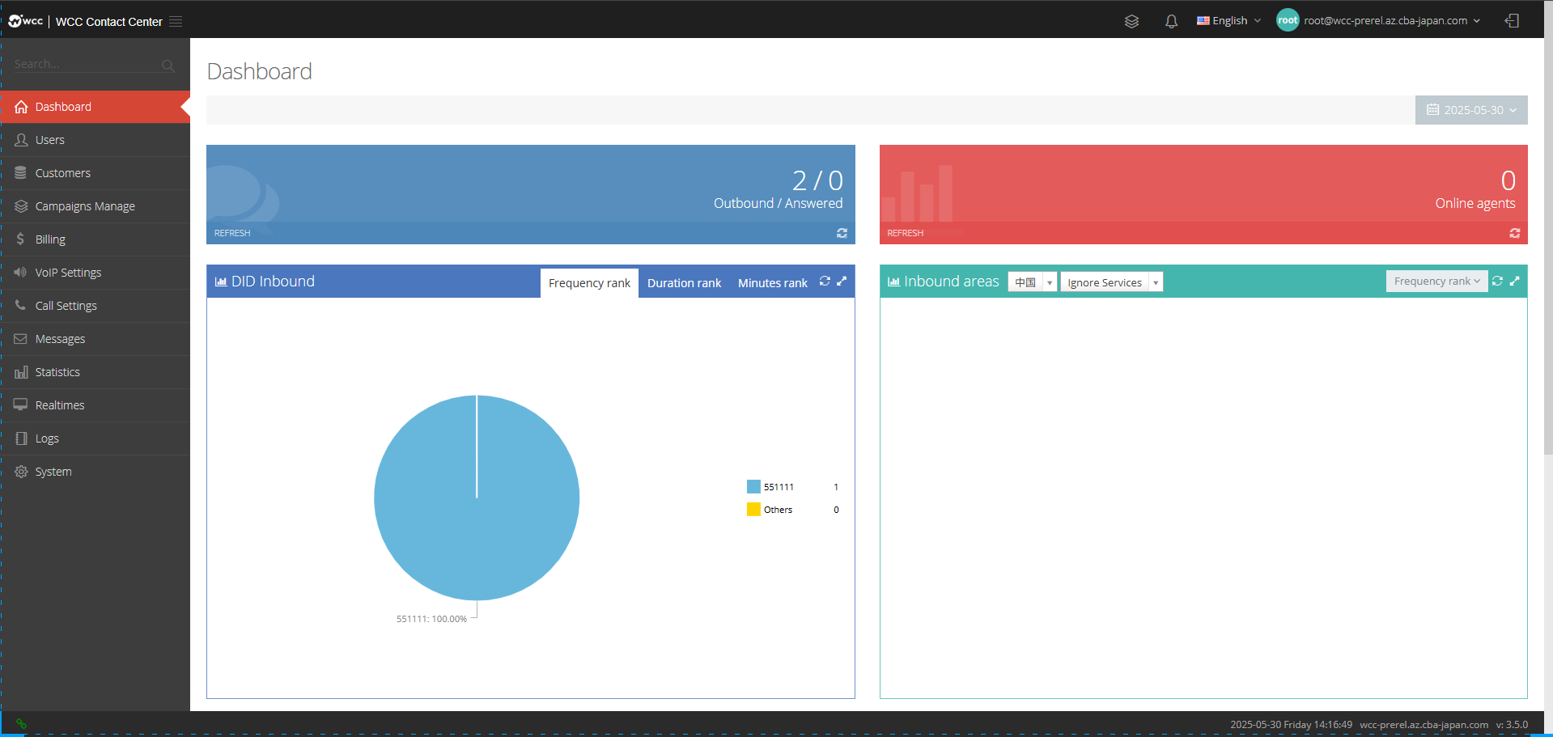This screenshot has width=1553, height=737.
Task: Click the footer date and time text
Action: [x=1291, y=725]
